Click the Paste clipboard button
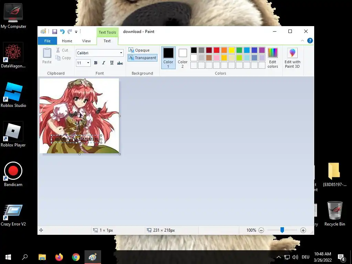352x264 pixels. pos(47,56)
